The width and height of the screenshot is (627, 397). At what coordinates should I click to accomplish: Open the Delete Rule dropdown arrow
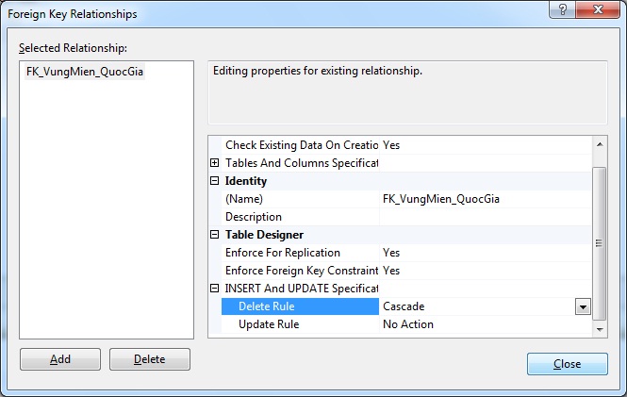(583, 306)
